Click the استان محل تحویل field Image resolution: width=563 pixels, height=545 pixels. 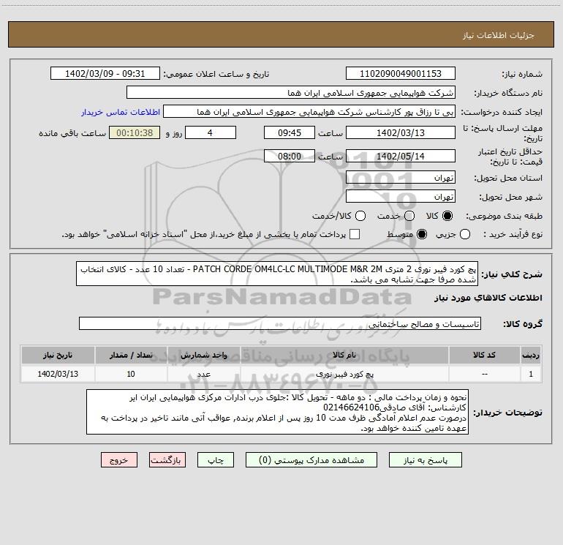point(400,178)
